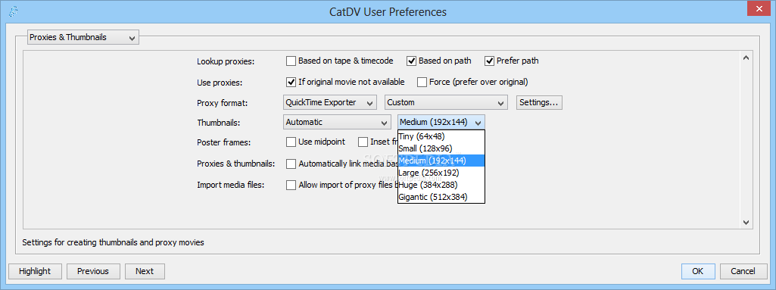776x290 pixels.
Task: Check the Use midpoint poster frame option
Action: 291,142
